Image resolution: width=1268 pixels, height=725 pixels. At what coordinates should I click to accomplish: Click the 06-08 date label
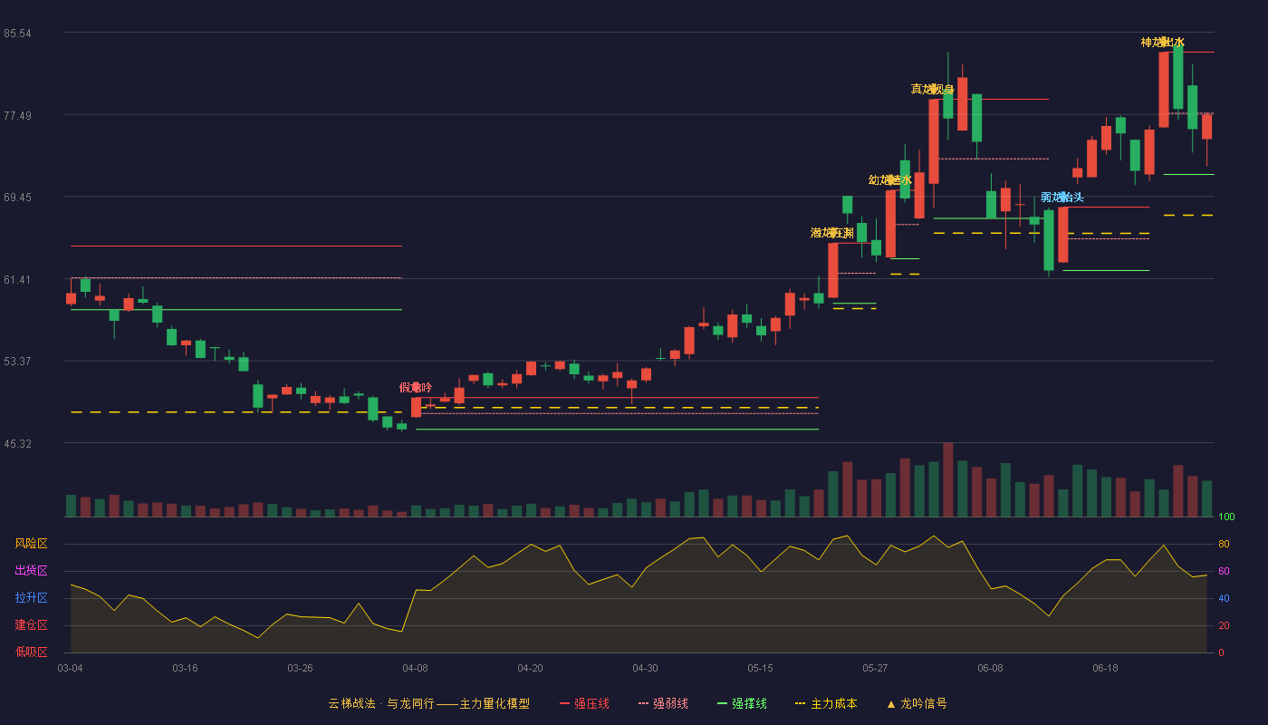click(990, 668)
